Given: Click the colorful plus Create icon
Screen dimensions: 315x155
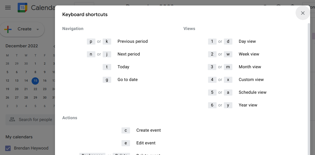Looking at the screenshot, I should tap(8, 29).
